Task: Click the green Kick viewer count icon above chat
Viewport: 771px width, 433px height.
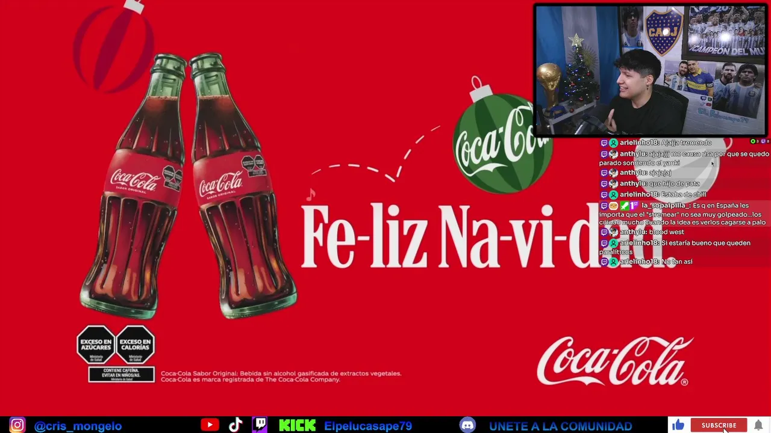Action: click(753, 141)
